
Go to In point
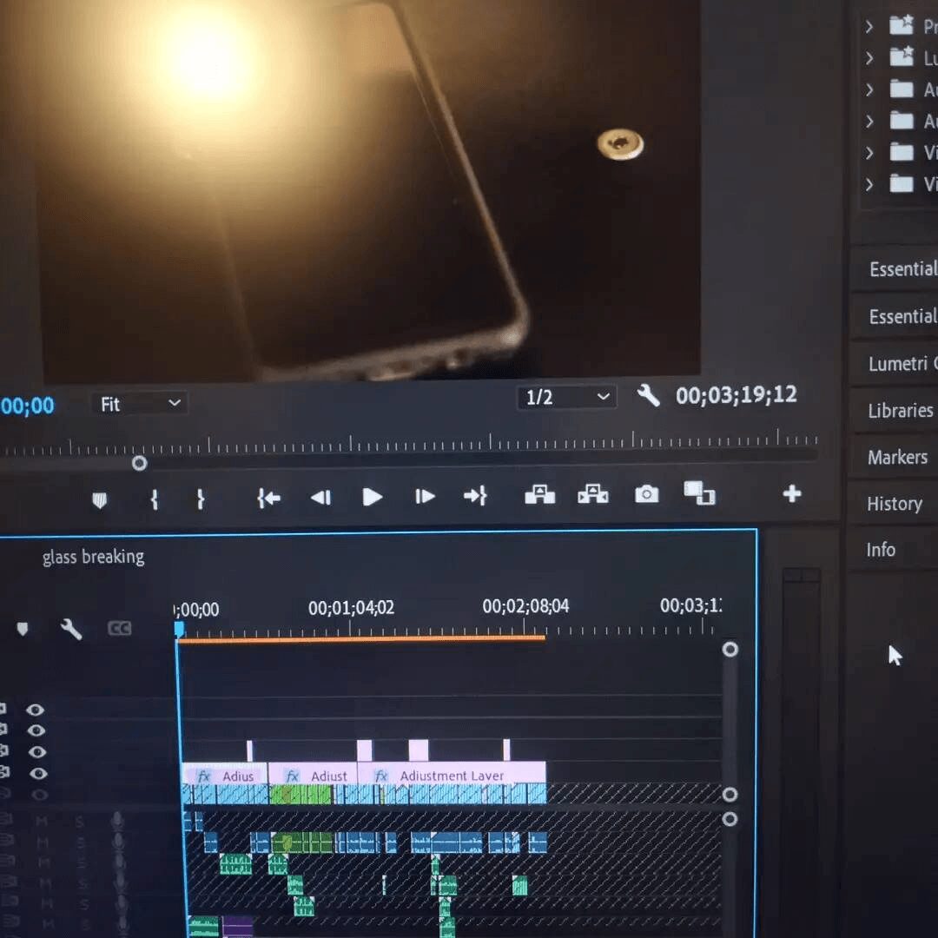point(268,498)
